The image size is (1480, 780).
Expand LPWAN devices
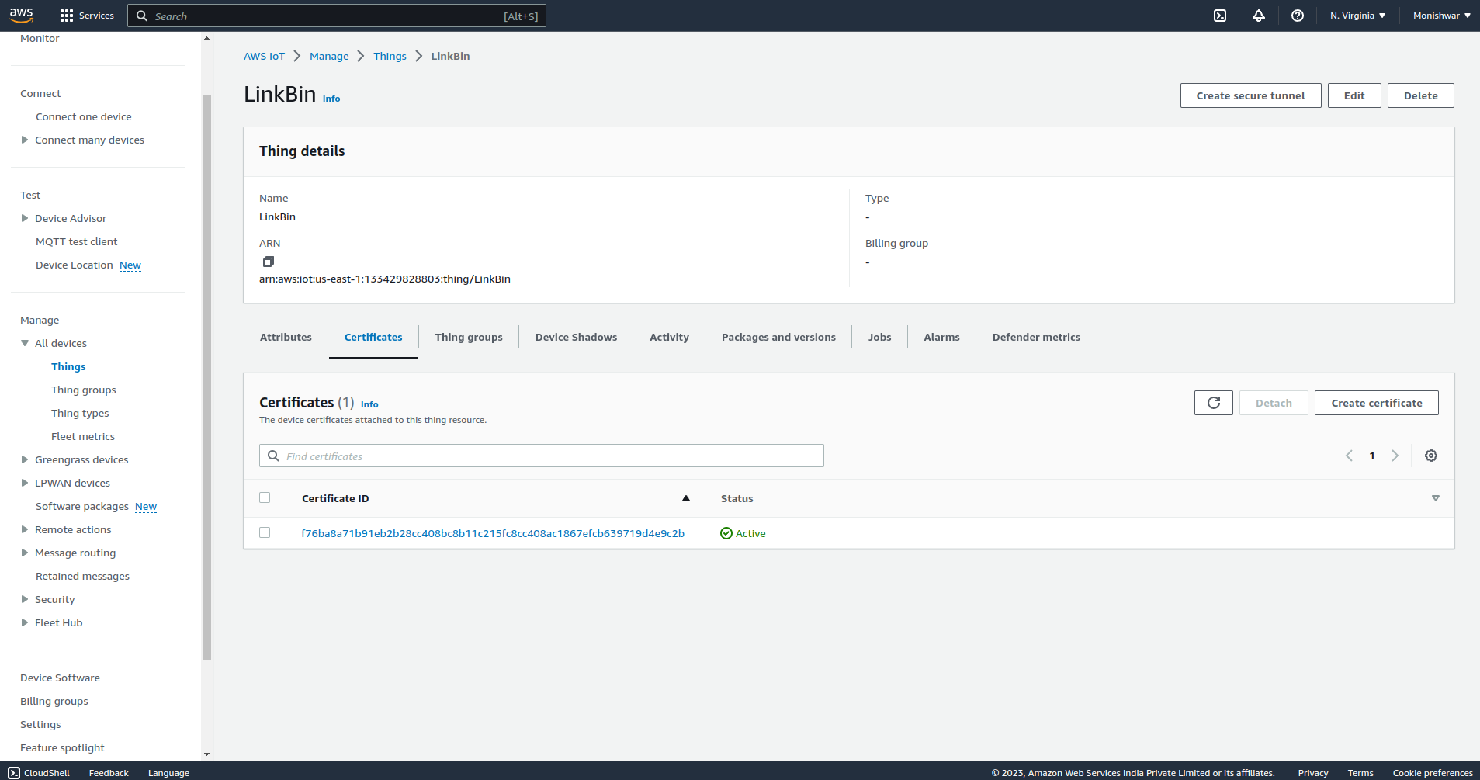tap(25, 483)
